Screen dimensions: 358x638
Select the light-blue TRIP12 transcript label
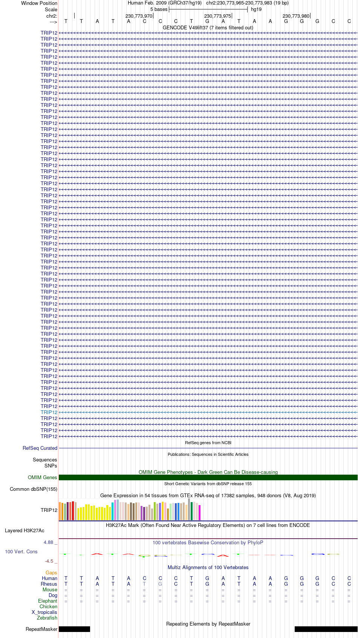49,412
